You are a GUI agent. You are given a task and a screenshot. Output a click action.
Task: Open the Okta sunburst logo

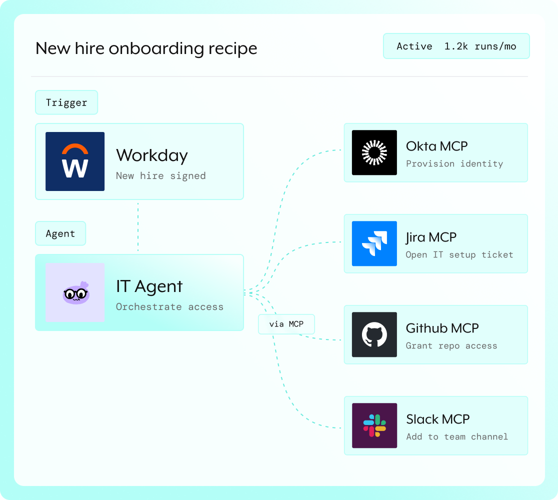point(374,152)
